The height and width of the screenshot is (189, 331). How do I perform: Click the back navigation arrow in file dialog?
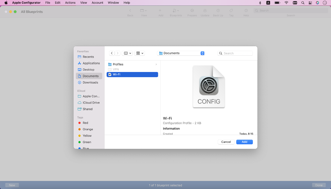pos(112,53)
